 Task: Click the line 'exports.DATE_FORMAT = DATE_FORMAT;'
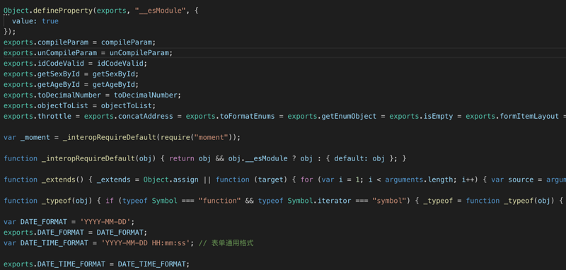click(76, 233)
